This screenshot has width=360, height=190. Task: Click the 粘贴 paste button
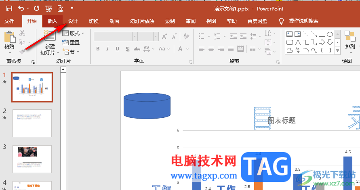coord(10,42)
